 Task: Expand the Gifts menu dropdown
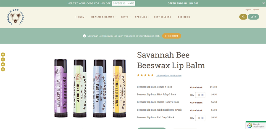pos(126,17)
